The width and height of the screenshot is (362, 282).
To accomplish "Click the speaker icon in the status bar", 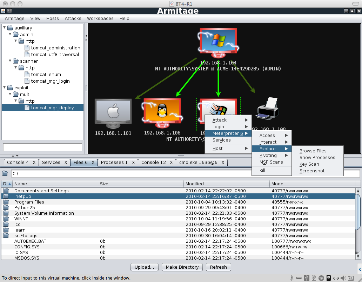I will tap(343, 278).
